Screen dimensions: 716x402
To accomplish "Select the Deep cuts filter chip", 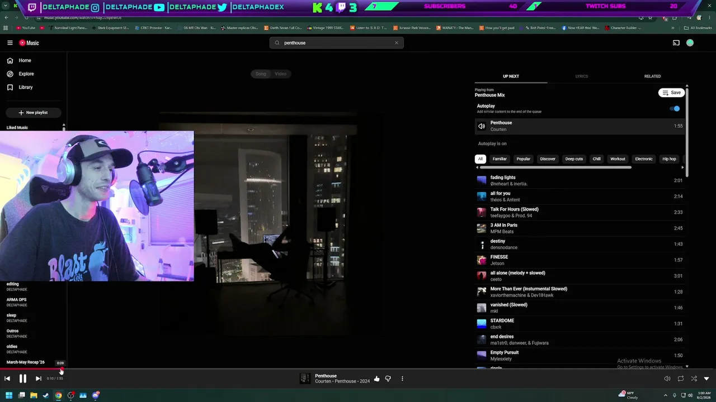I will pos(574,159).
